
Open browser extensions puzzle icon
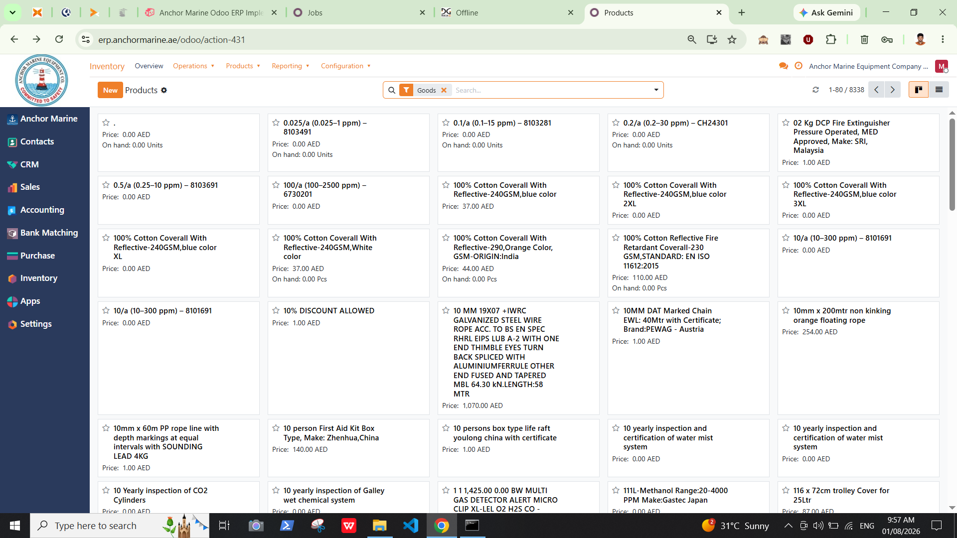pos(831,39)
